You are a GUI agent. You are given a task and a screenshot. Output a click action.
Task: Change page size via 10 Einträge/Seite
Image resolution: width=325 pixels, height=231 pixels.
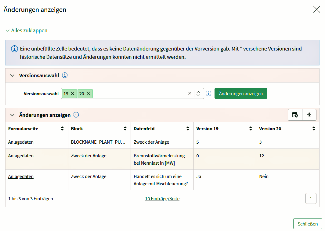[x=162, y=199]
